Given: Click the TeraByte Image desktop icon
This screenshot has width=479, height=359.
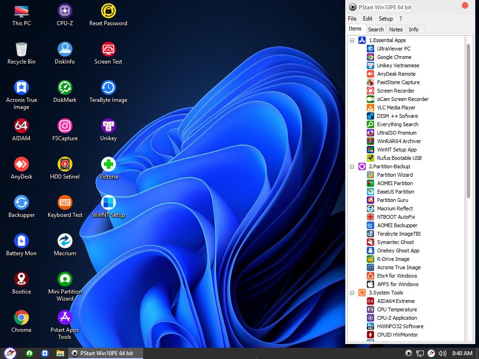Looking at the screenshot, I should point(108,92).
